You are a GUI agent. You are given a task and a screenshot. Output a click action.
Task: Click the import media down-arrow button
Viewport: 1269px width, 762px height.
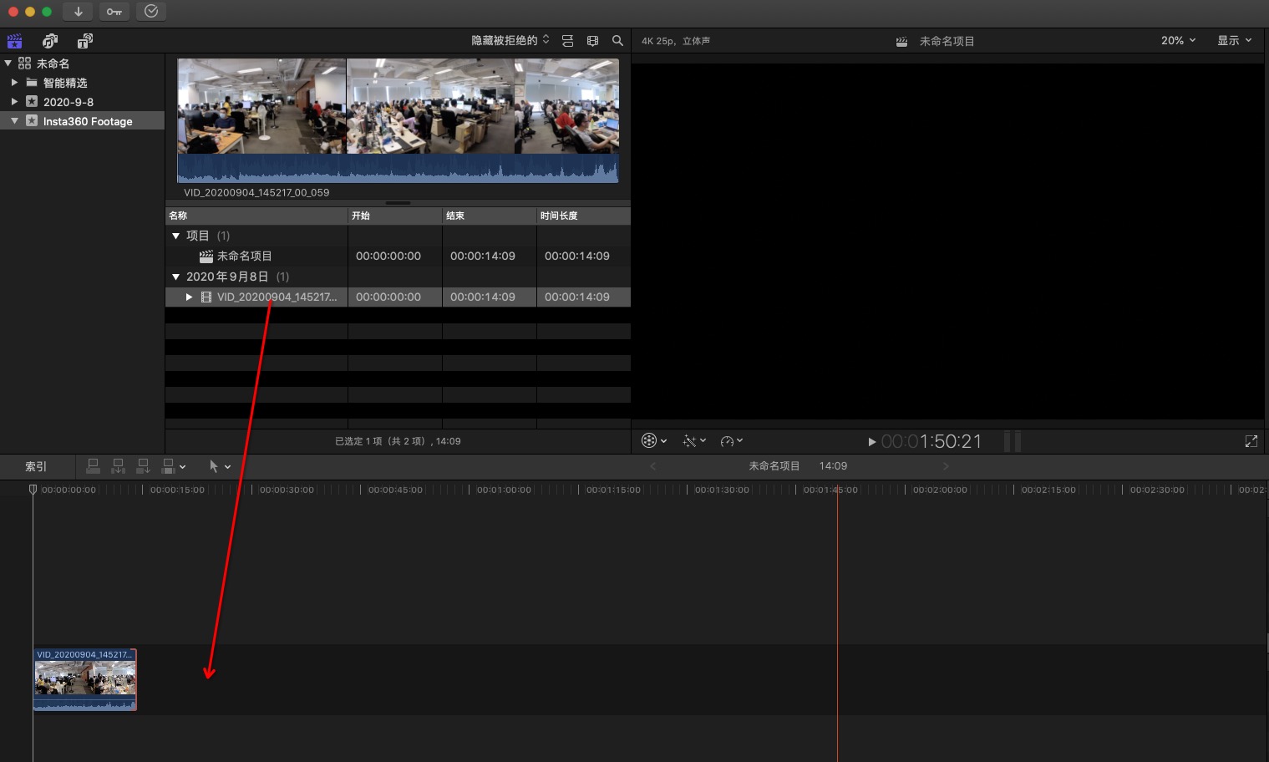[x=78, y=12]
